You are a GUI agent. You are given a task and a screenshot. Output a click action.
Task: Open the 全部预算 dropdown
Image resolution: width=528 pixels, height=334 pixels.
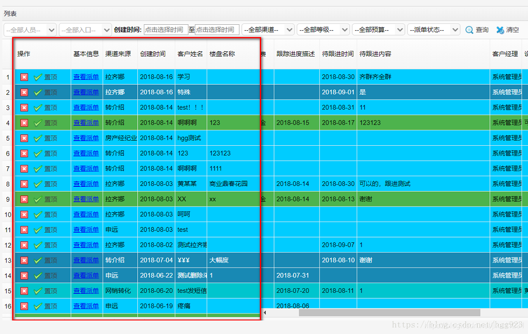pos(378,30)
